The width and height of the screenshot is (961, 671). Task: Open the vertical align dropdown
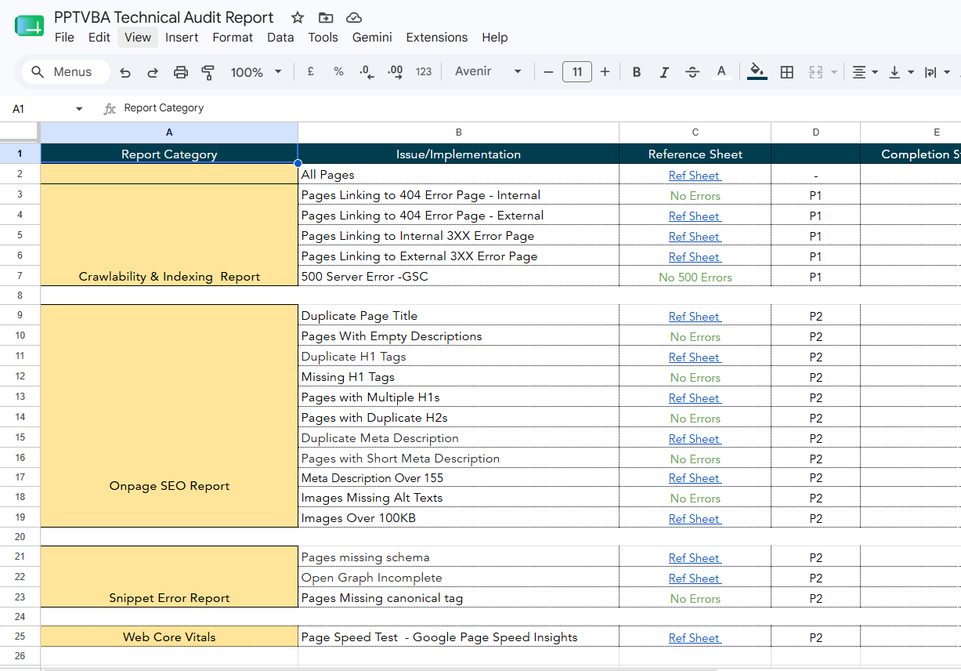(x=901, y=72)
